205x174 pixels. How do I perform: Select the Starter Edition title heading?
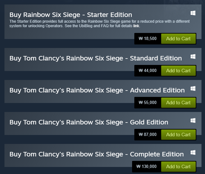tap(71, 15)
